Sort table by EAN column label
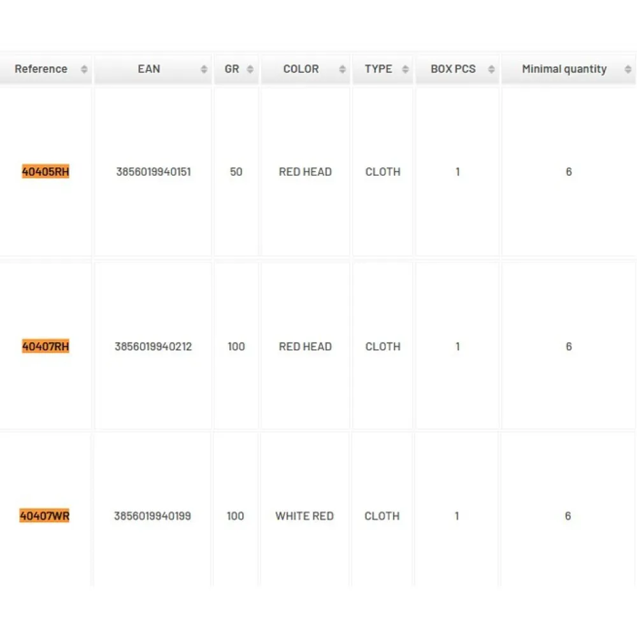The height and width of the screenshot is (637, 637). point(149,69)
